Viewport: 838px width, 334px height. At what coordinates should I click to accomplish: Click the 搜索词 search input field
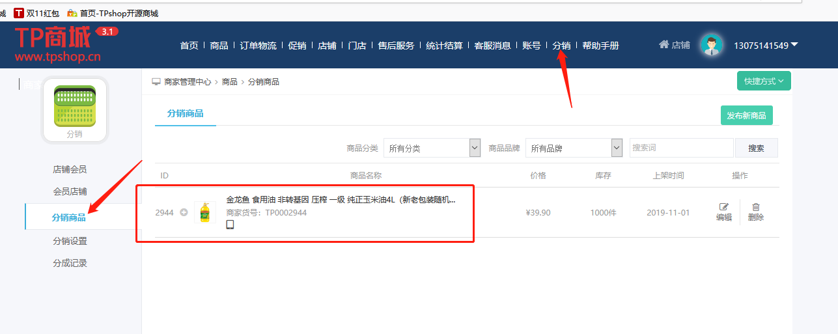(x=680, y=148)
